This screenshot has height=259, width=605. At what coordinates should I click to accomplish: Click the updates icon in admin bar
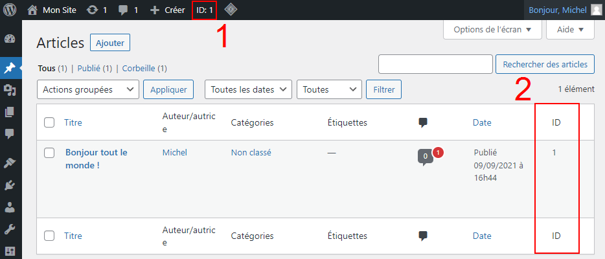click(x=92, y=10)
